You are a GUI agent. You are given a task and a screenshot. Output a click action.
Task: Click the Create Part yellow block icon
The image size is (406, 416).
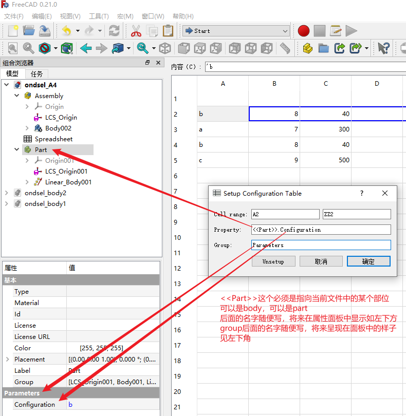[307, 48]
